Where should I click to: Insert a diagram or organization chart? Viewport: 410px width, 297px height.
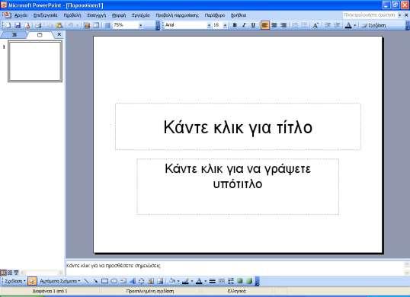click(x=142, y=281)
